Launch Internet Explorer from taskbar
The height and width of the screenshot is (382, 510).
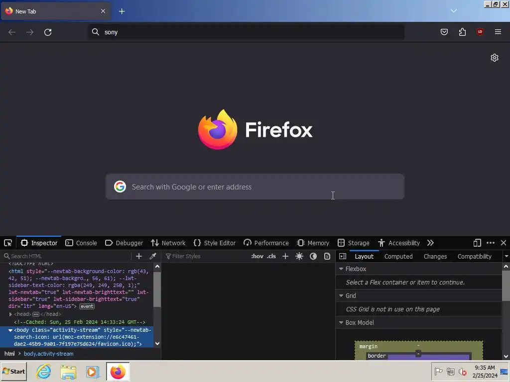tap(44, 371)
